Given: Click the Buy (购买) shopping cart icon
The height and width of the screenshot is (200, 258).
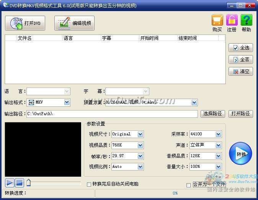Looking at the screenshot, I should (x=217, y=21).
